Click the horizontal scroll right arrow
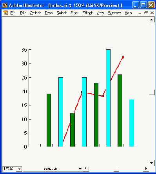Viewport: 156px width, 174px height. [146, 169]
